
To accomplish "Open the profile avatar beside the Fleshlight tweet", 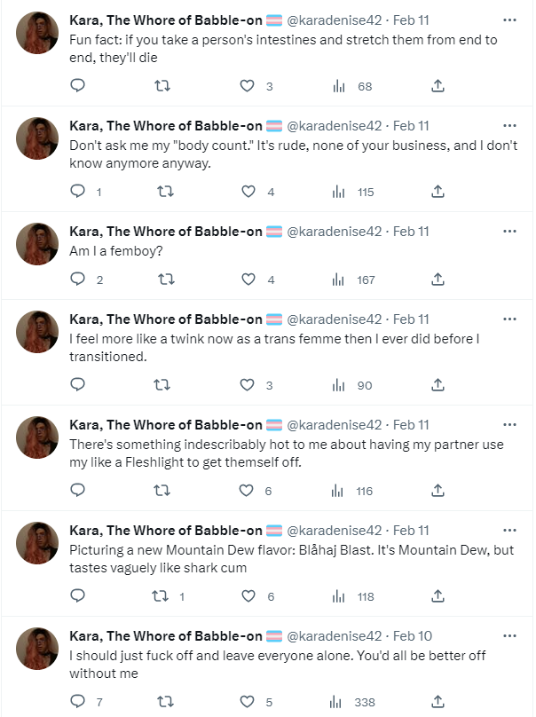I will (38, 437).
